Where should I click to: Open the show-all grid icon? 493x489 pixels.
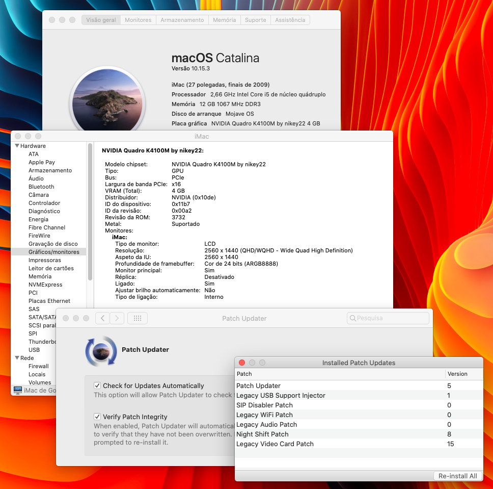(138, 318)
